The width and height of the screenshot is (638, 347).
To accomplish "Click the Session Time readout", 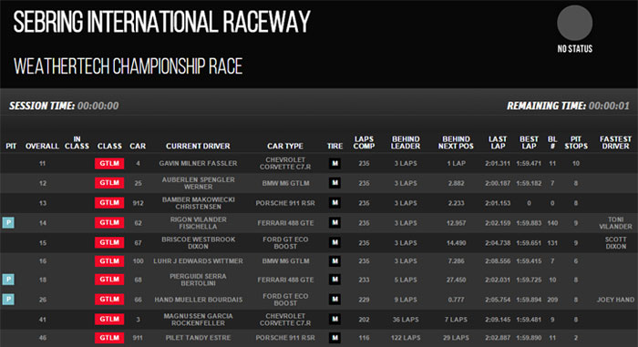I will (64, 106).
